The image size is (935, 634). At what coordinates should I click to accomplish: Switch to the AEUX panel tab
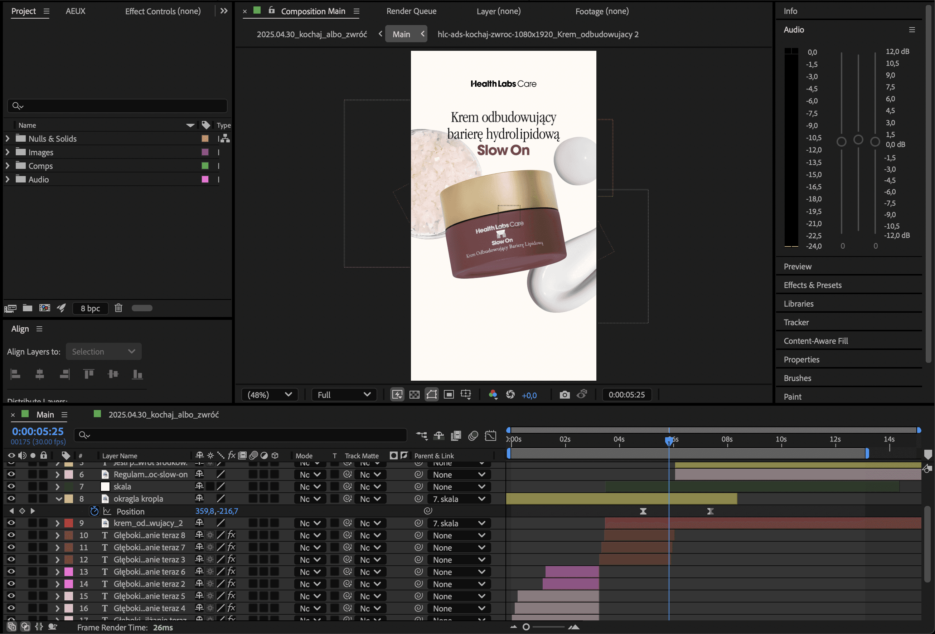point(75,11)
